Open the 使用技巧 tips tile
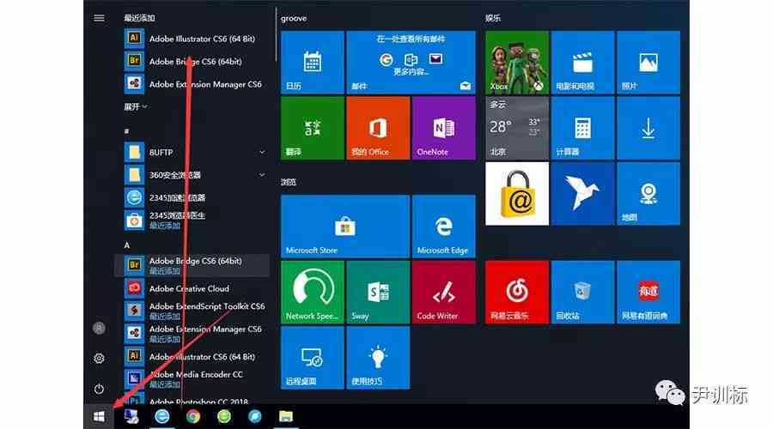773x429 pixels. tap(378, 358)
